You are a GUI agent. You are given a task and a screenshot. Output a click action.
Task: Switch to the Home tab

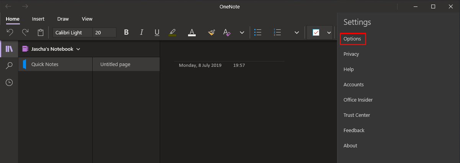coord(13,19)
